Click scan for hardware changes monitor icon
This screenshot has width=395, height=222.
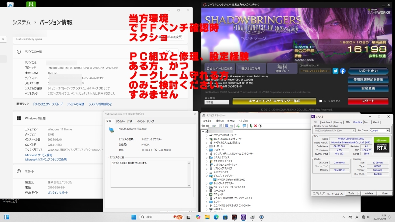click(244, 126)
